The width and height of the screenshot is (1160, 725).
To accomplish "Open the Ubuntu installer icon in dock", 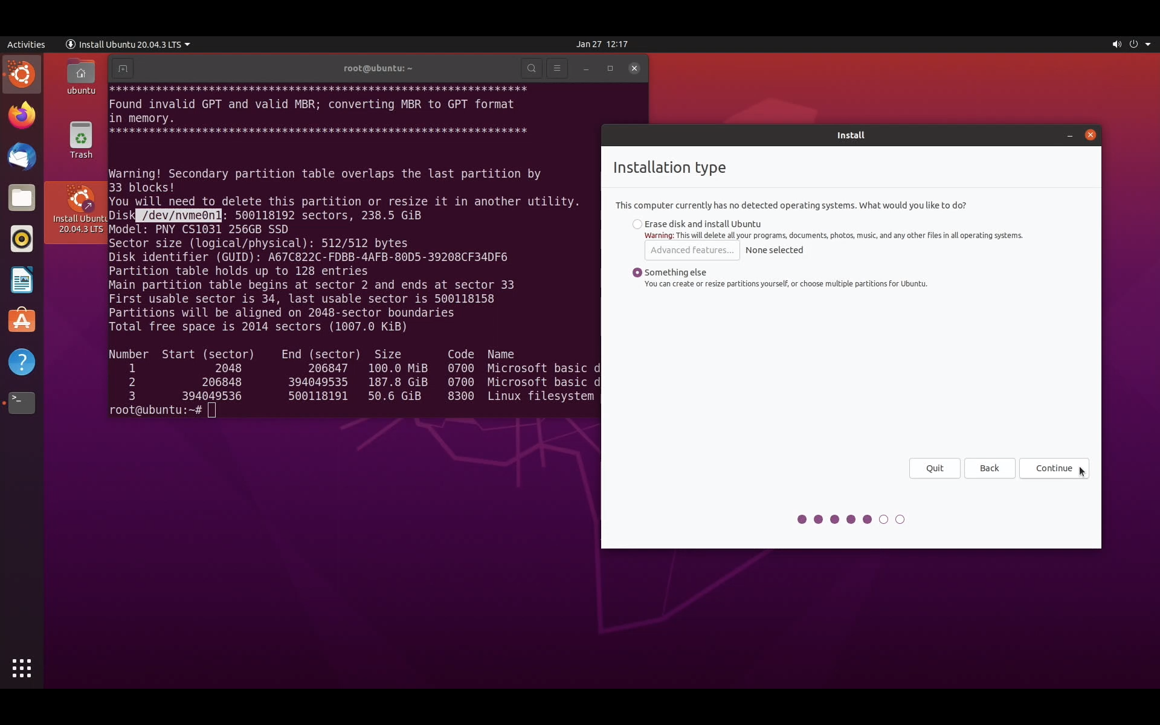I will click(22, 75).
